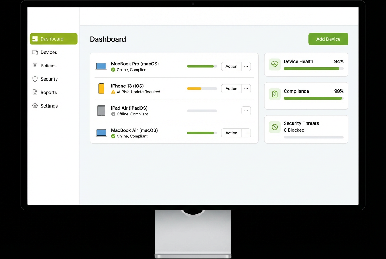
Task: Open Reports via its sidebar icon
Action: (35, 92)
